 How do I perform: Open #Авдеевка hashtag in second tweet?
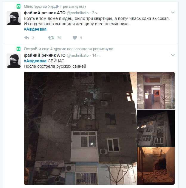coord(35,61)
